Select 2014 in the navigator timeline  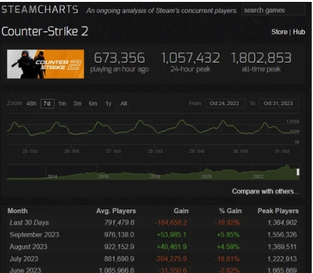click(52, 177)
